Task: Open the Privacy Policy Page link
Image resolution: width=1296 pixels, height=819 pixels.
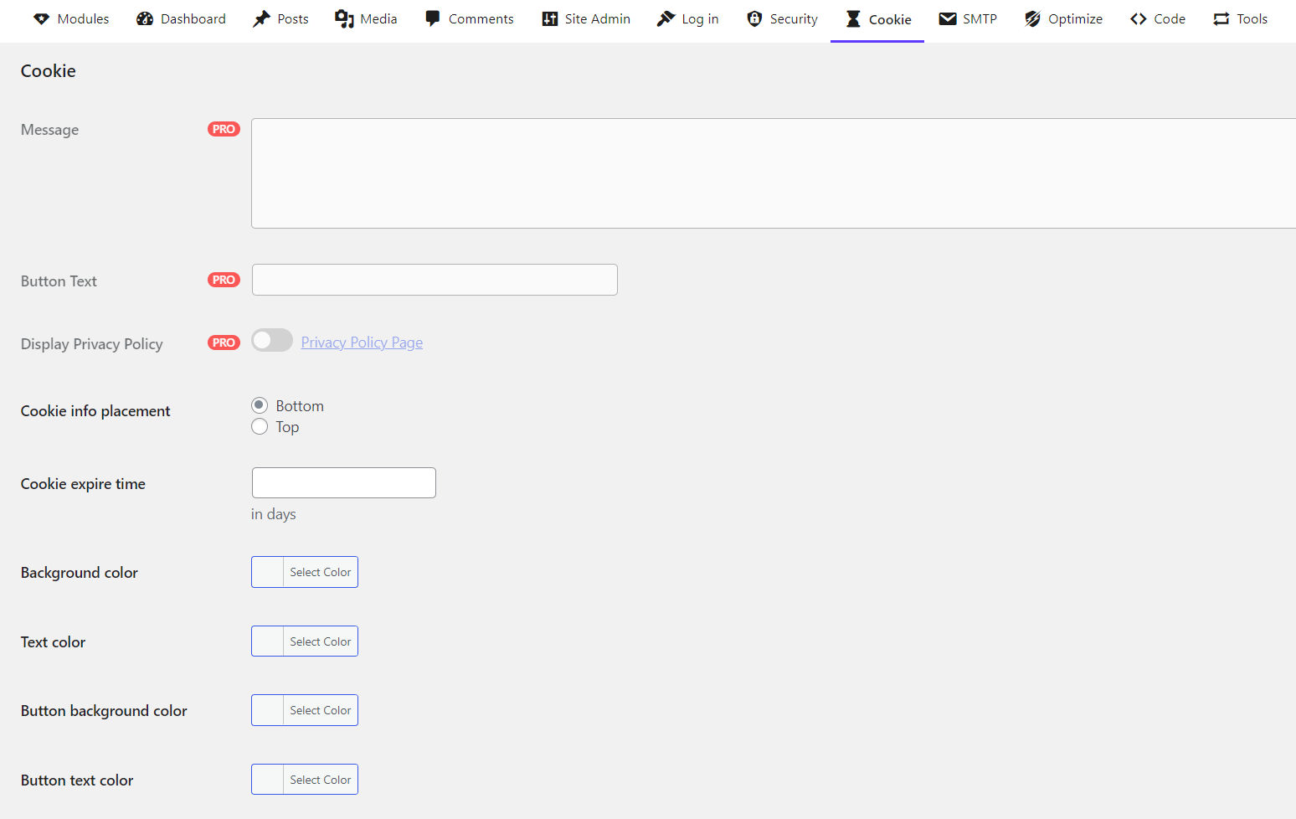Action: click(x=362, y=343)
